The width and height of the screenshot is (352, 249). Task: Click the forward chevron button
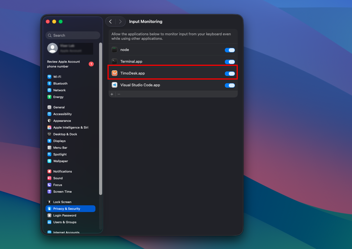click(120, 22)
